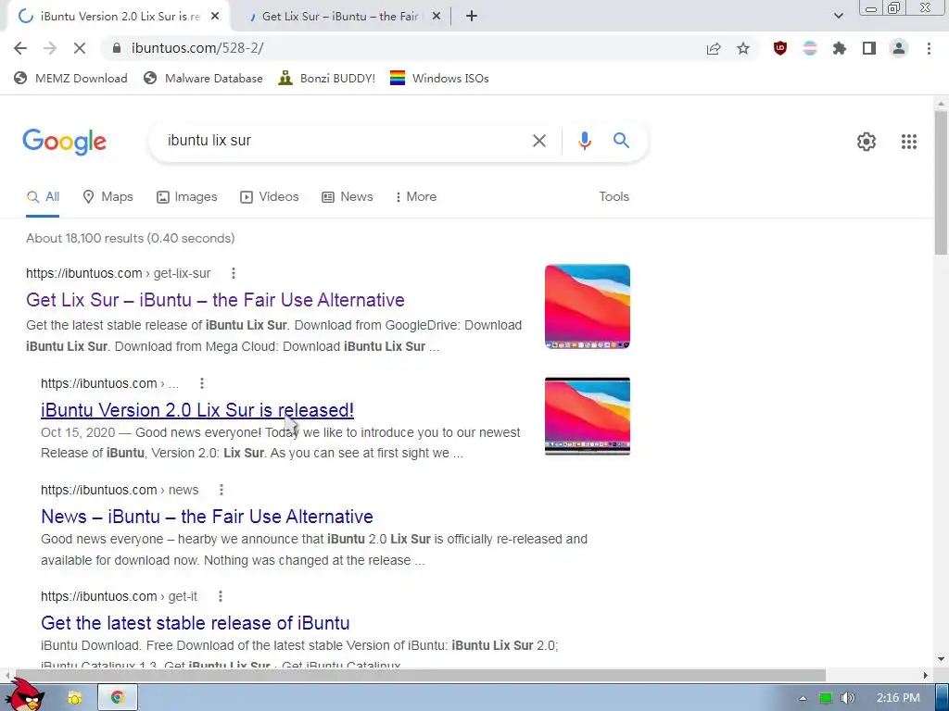Select Chrome in the taskbar
Image resolution: width=949 pixels, height=711 pixels.
click(x=118, y=698)
